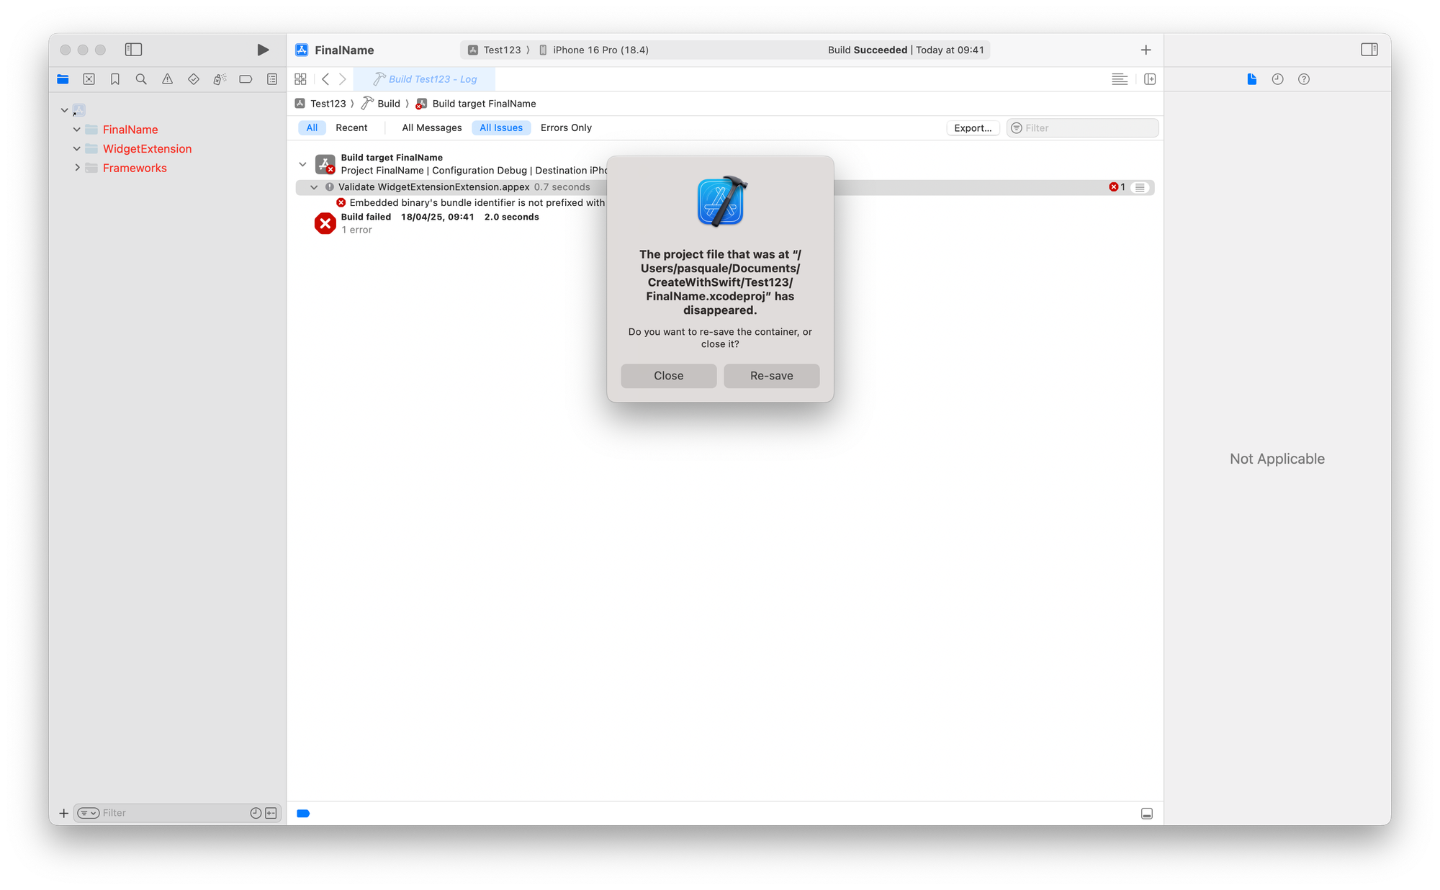Collapse the FinalName folder

click(x=77, y=130)
